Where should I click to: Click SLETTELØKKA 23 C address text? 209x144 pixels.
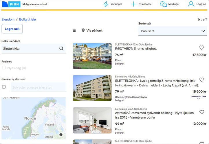click(133, 141)
